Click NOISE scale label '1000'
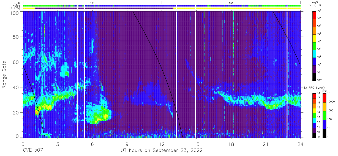 click(330, 111)
